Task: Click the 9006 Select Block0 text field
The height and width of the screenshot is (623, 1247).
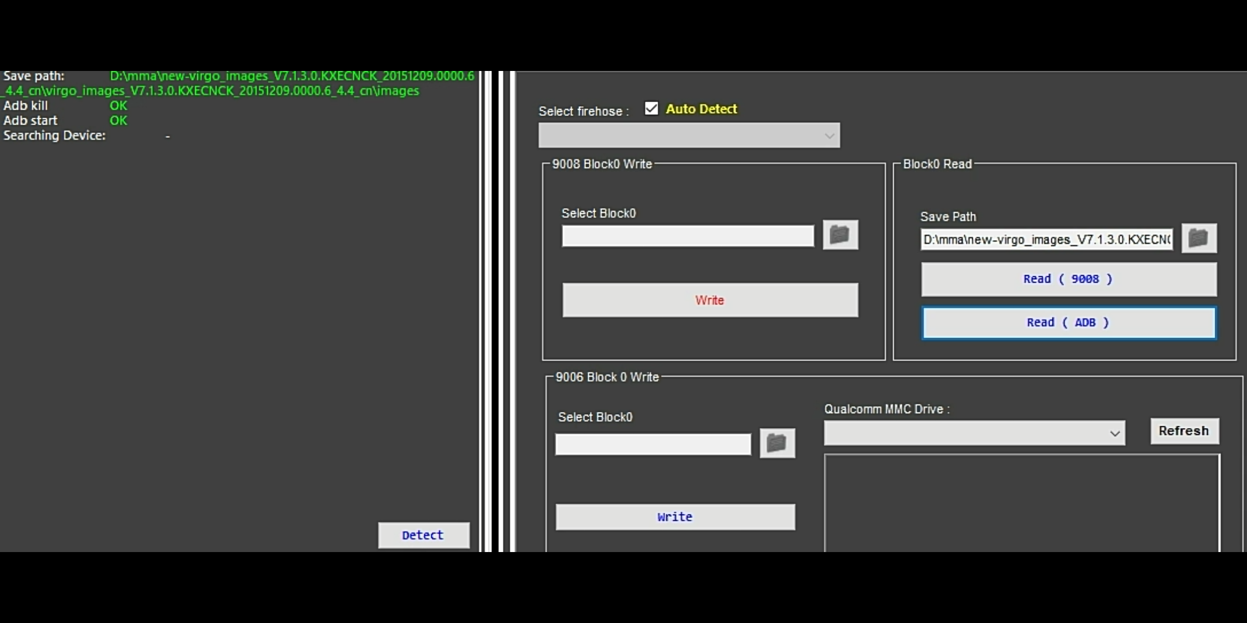Action: pyautogui.click(x=652, y=444)
